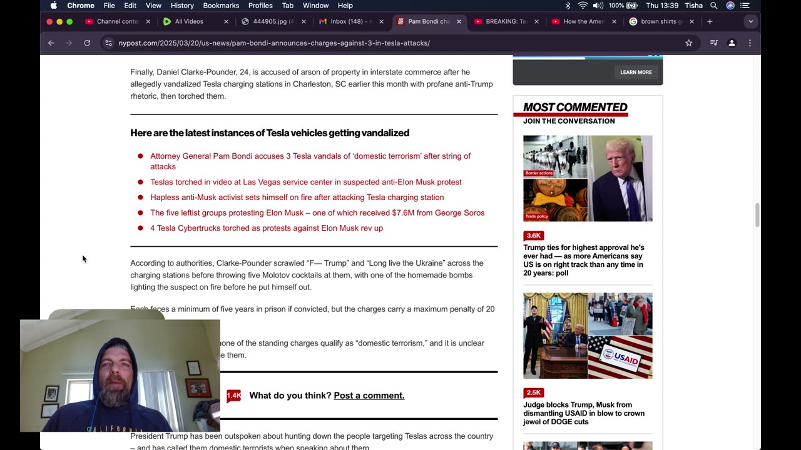Open the Chrome three-dot menu

click(x=750, y=43)
